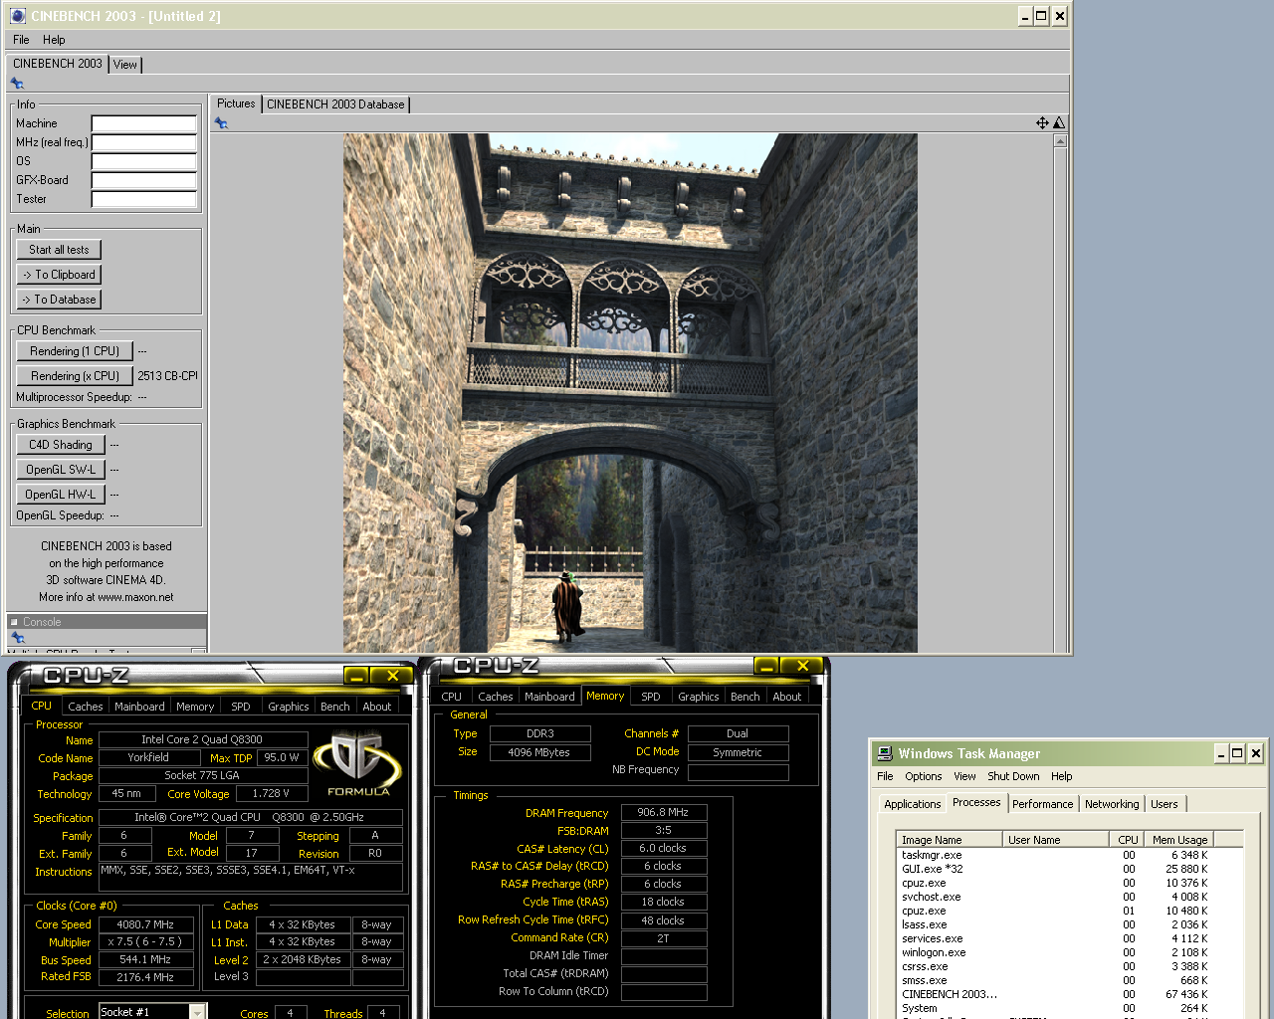The width and height of the screenshot is (1274, 1019).
Task: Click the Tester input field
Action: (x=144, y=199)
